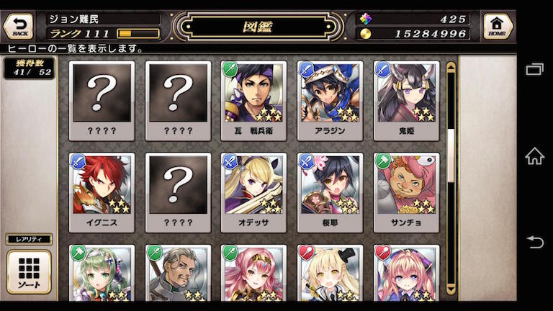The image size is (553, 311).
Task: Click scrollbar up arrow
Action: [x=451, y=67]
